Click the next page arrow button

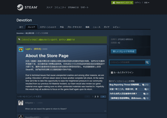tap(103, 97)
